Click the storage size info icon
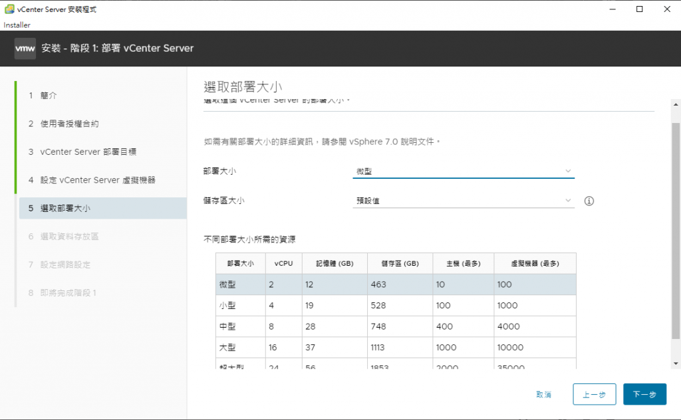 tap(589, 201)
